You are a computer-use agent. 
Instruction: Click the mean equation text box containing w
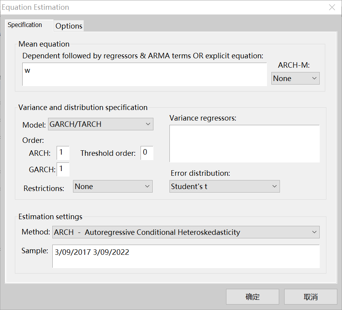pyautogui.click(x=144, y=74)
